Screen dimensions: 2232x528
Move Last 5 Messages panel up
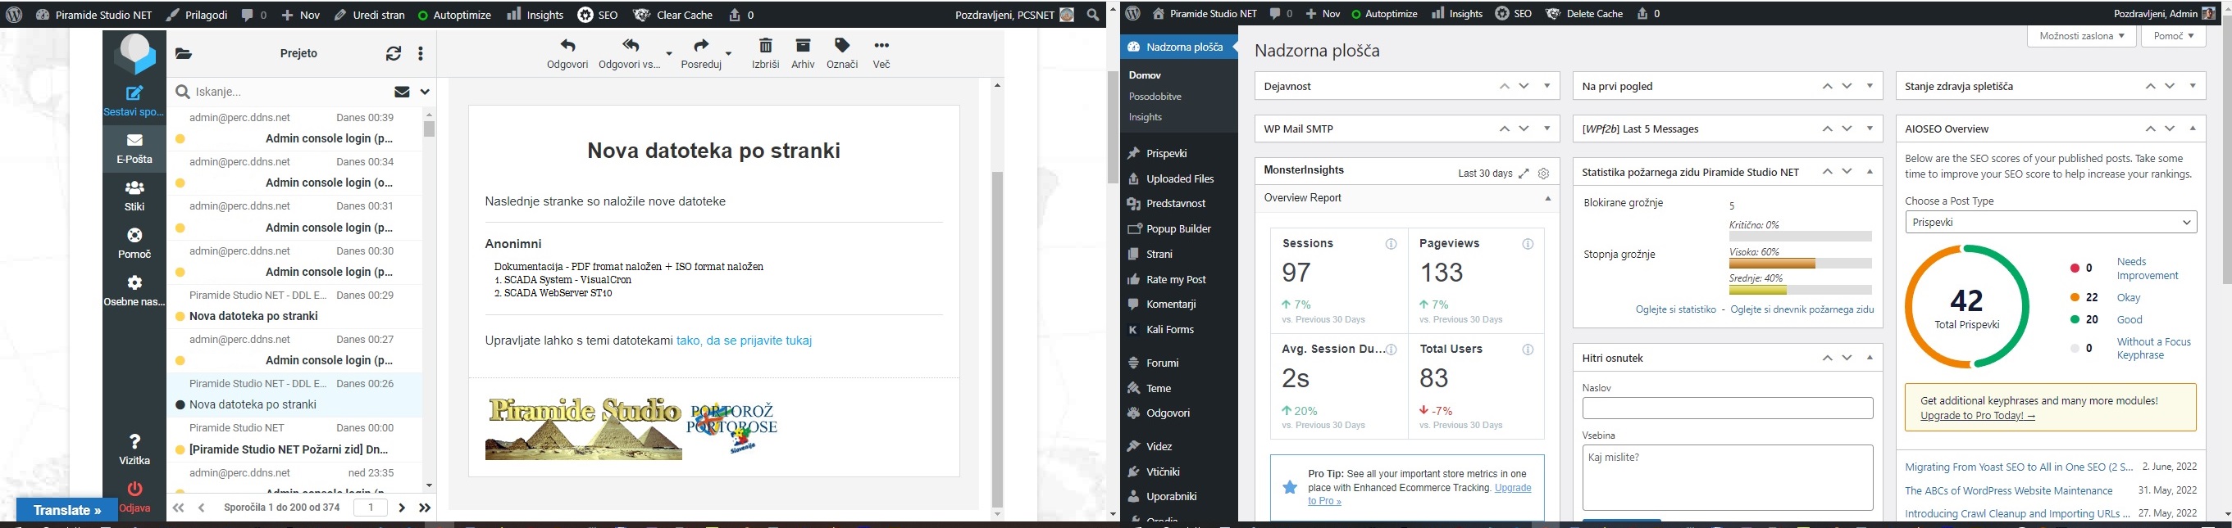coord(1828,128)
